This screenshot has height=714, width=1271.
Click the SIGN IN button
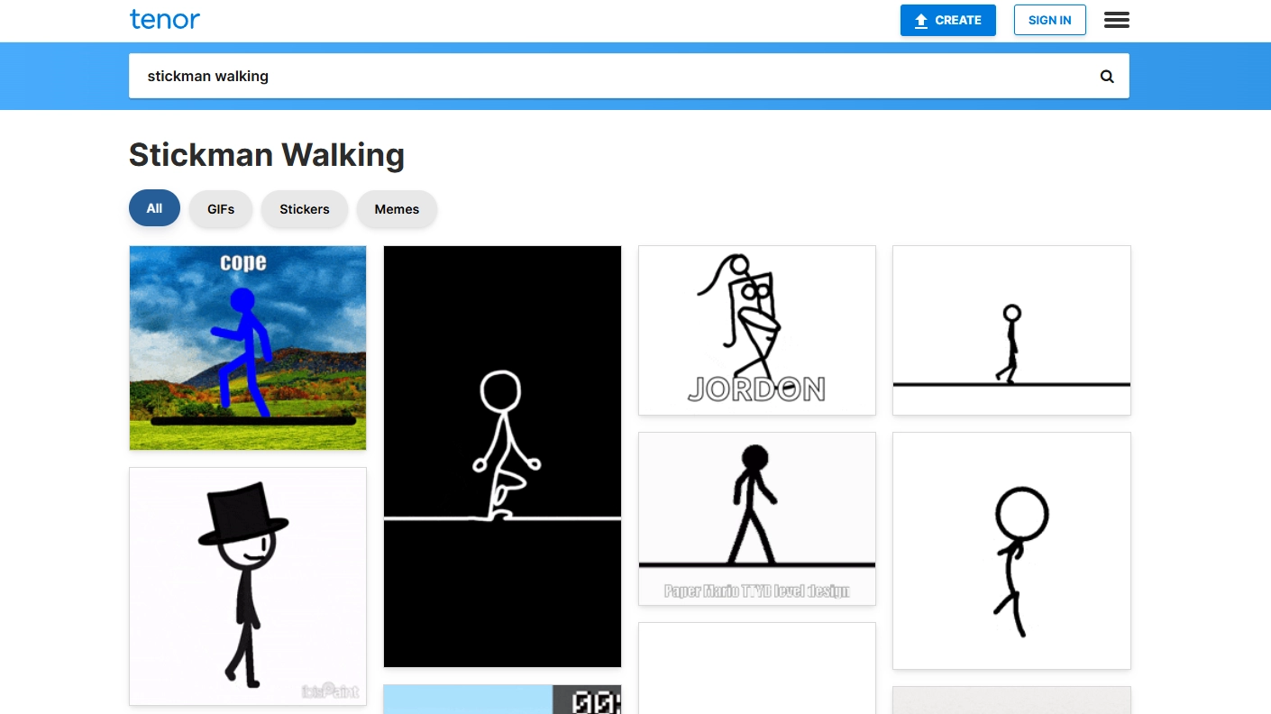pos(1049,20)
